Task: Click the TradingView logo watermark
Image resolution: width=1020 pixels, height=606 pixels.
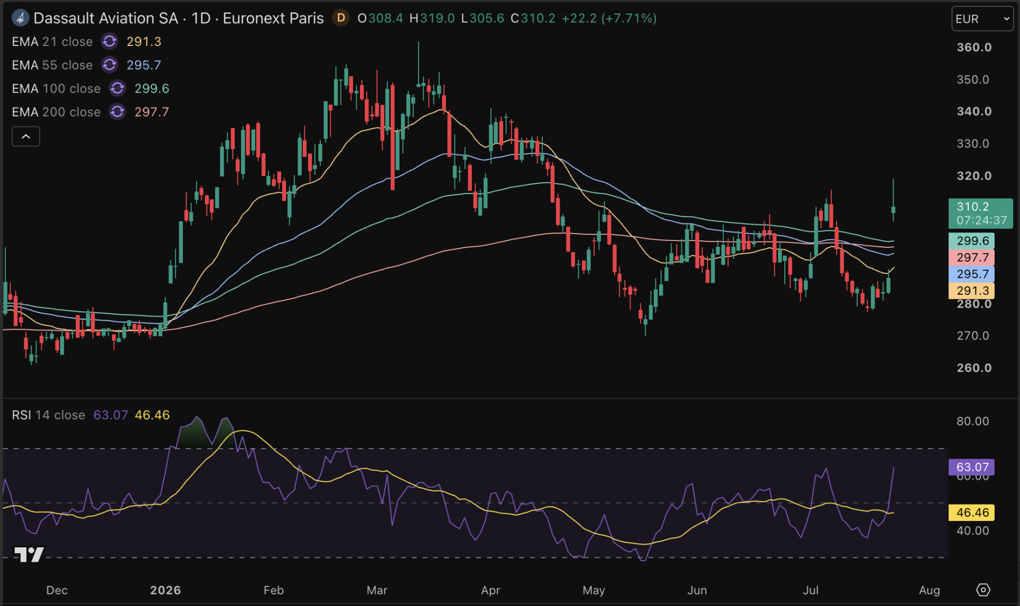Action: click(29, 554)
